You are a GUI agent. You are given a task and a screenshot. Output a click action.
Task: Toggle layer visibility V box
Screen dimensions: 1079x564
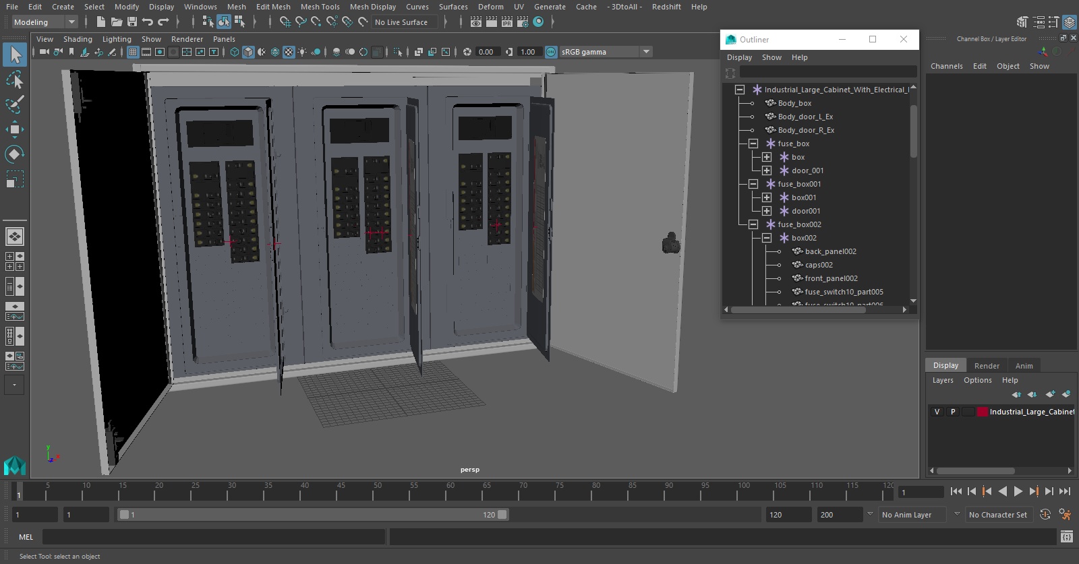point(937,412)
